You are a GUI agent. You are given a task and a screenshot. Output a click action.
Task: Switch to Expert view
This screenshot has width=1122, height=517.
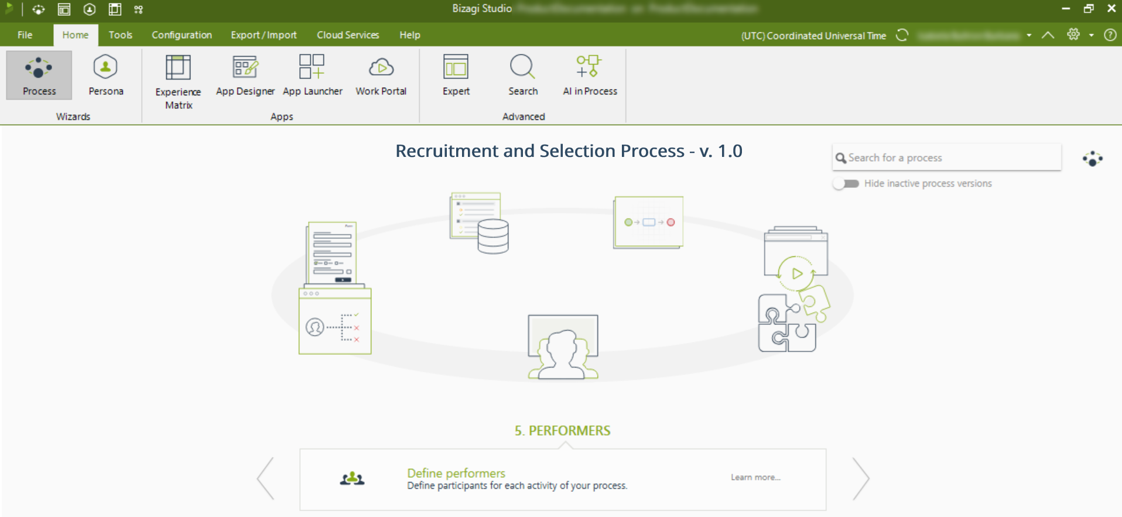click(456, 75)
